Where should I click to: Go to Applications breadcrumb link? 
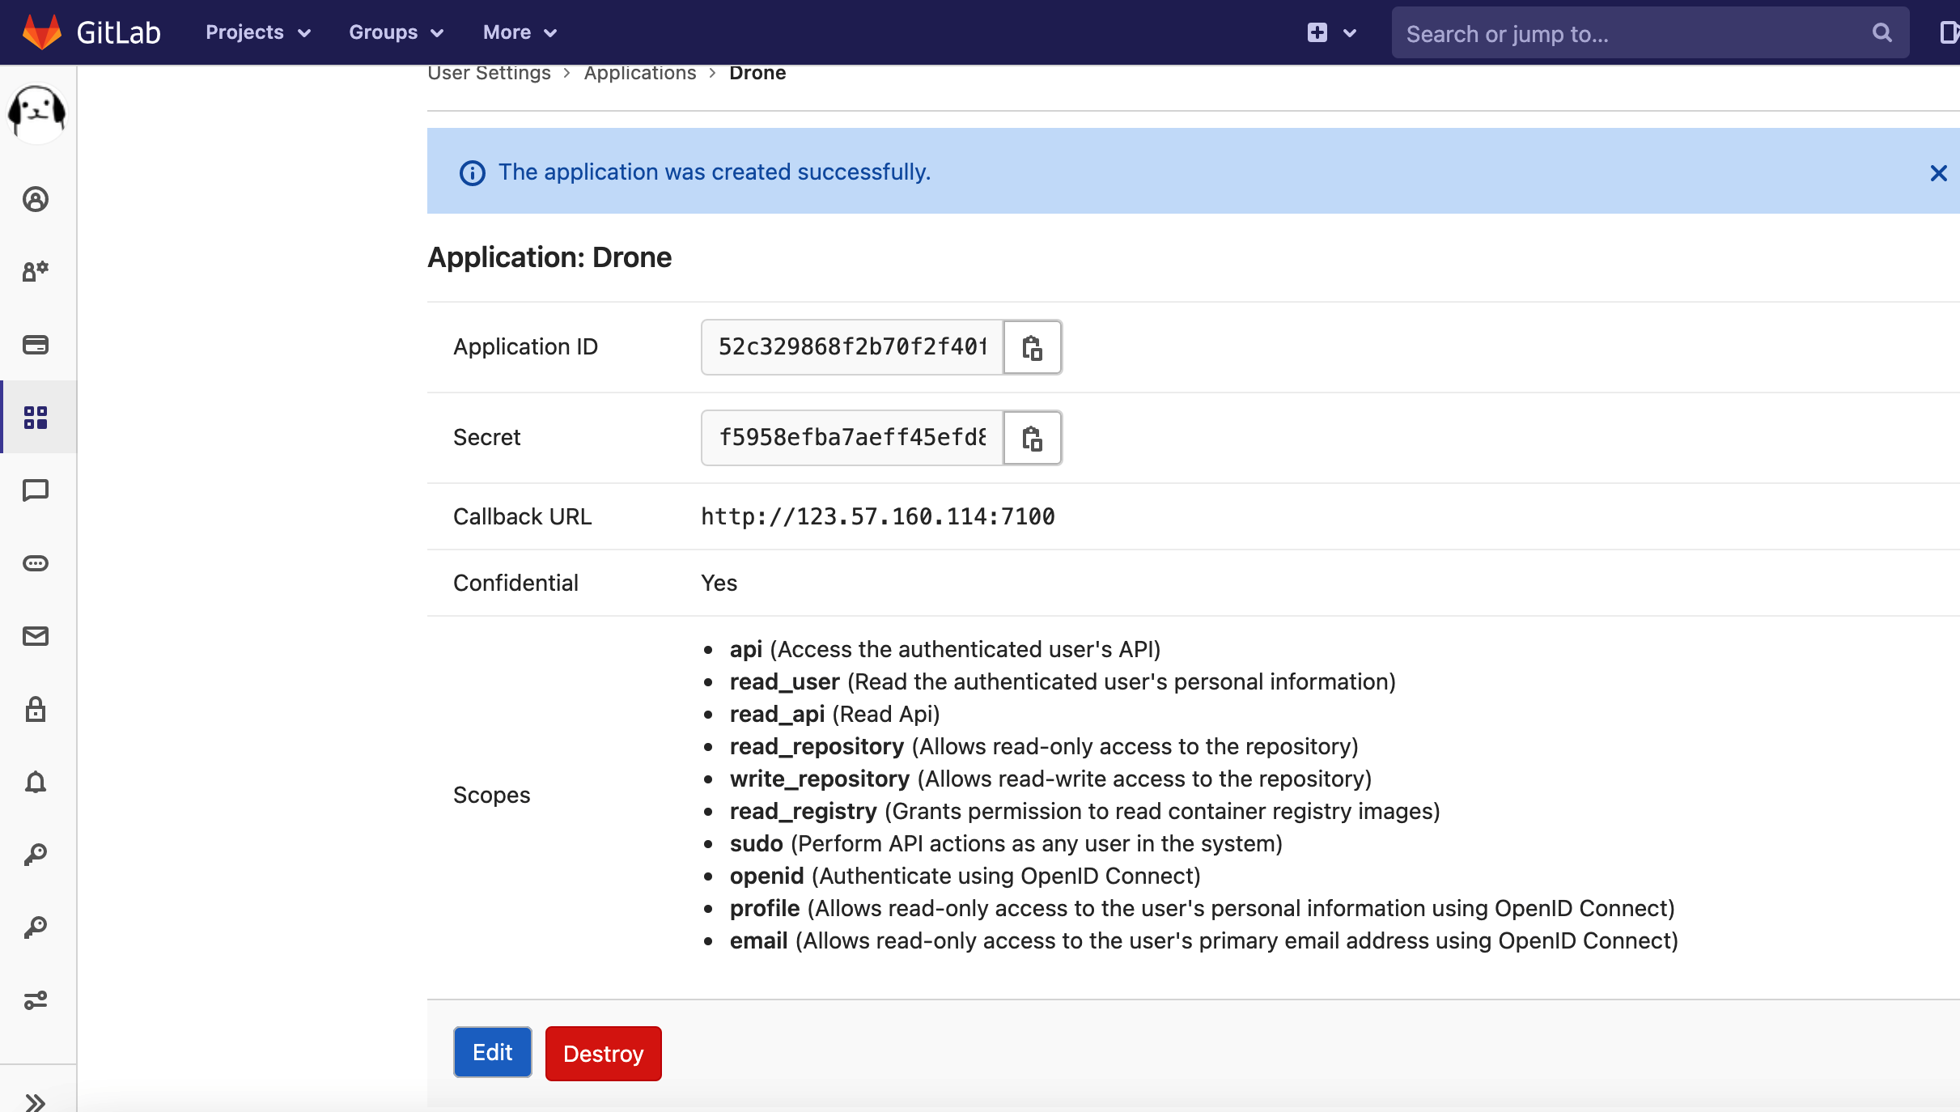639,73
